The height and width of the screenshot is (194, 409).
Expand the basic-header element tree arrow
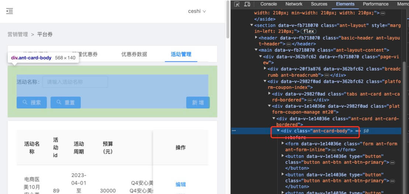256,38
